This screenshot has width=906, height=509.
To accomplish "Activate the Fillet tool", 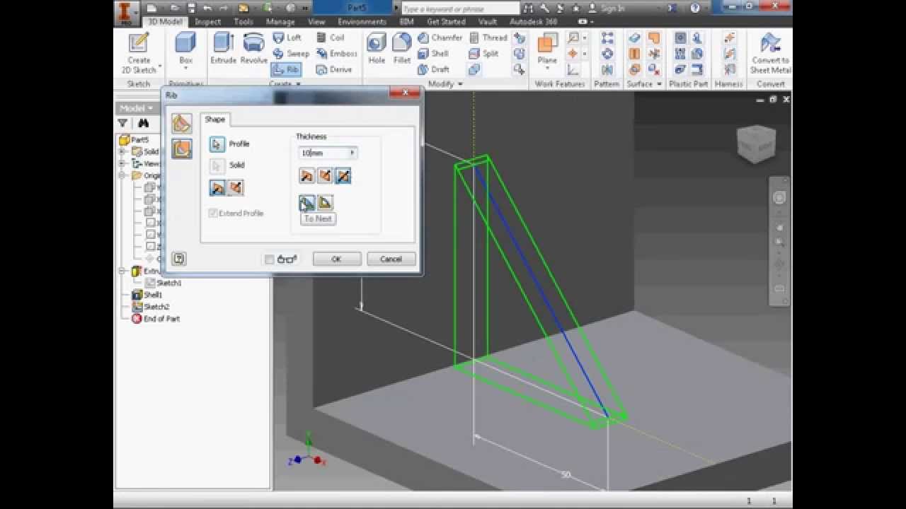I will click(x=402, y=48).
